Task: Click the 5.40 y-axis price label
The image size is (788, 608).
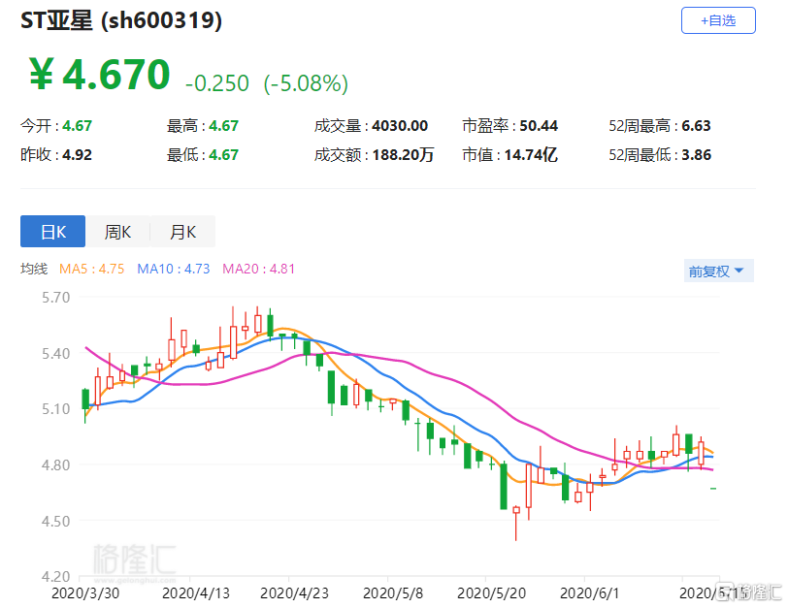Action: [x=55, y=353]
